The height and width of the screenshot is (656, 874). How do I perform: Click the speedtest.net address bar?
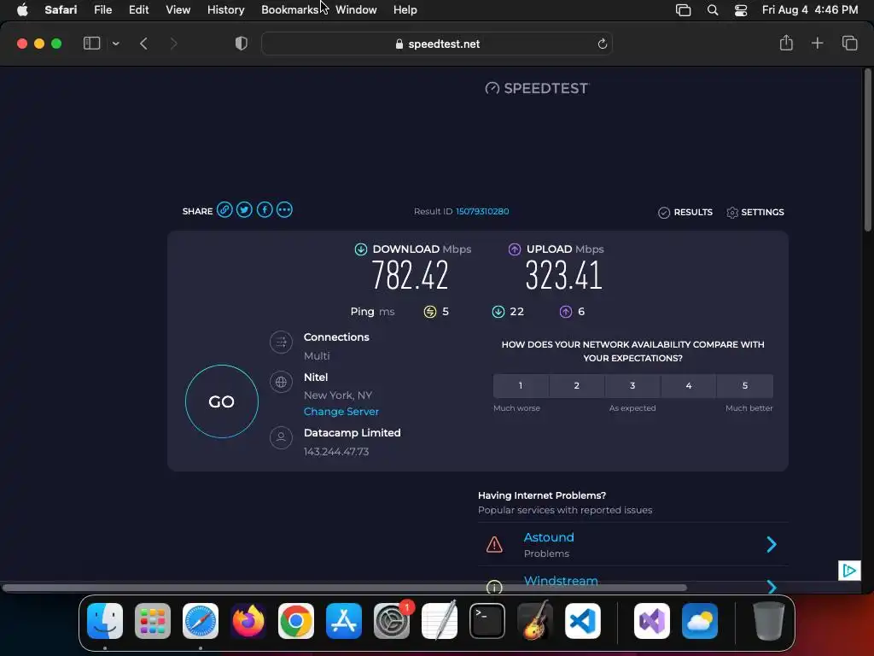pyautogui.click(x=437, y=44)
